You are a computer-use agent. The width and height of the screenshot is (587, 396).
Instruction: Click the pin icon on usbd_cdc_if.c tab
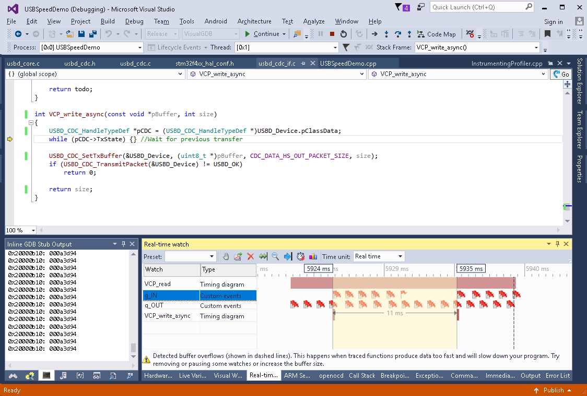coord(303,64)
